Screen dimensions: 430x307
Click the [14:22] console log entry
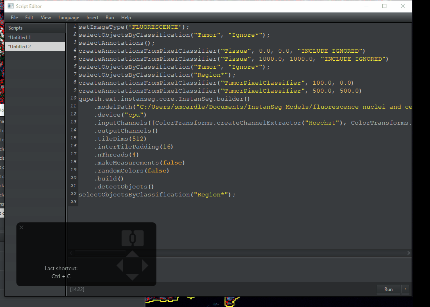pos(77,289)
